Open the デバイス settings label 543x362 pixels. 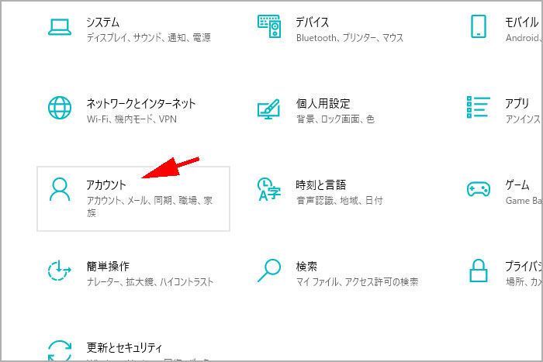[312, 22]
